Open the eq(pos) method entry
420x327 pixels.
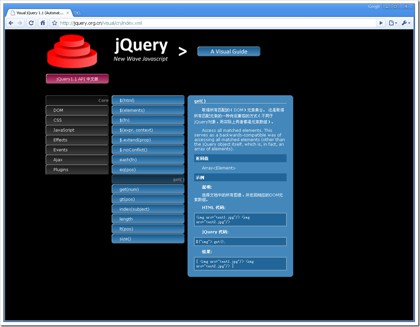point(148,169)
